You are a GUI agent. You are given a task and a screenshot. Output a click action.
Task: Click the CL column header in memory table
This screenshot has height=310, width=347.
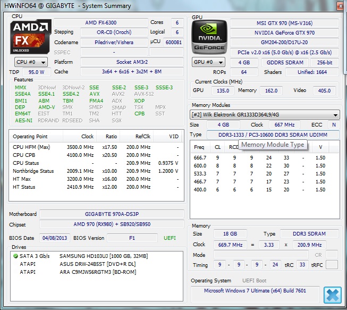217,147
